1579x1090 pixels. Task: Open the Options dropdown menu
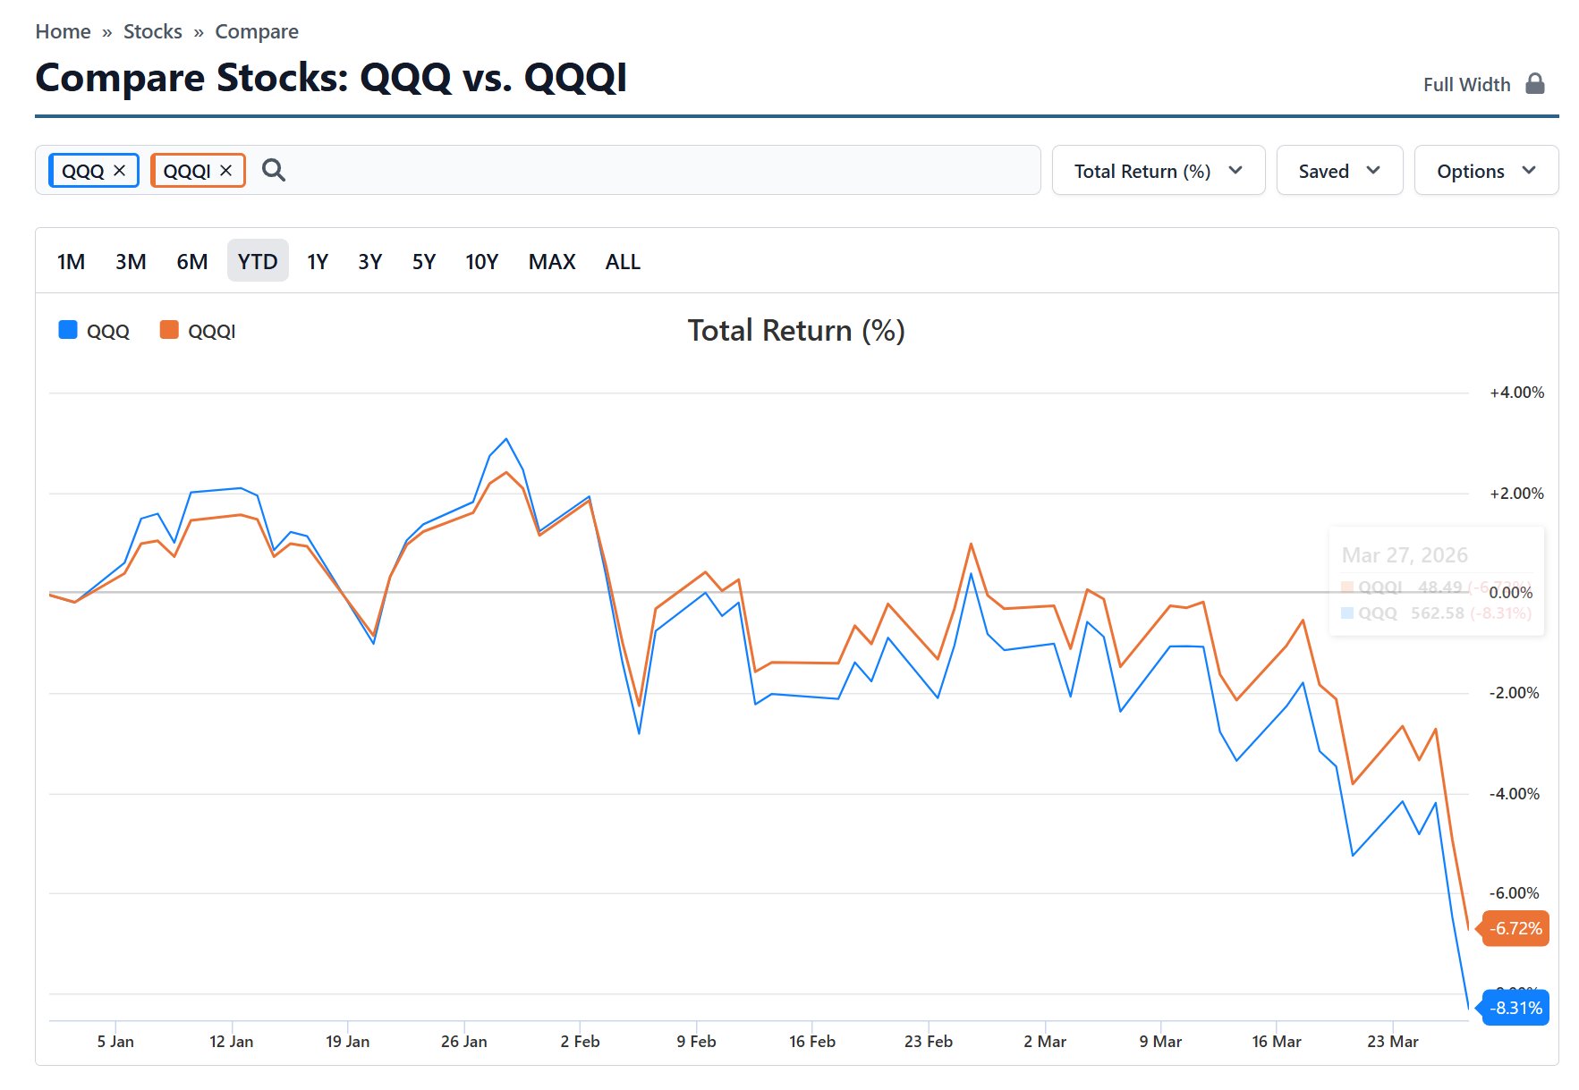coord(1485,171)
